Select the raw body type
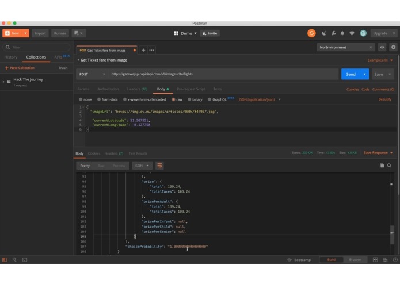 pos(173,99)
